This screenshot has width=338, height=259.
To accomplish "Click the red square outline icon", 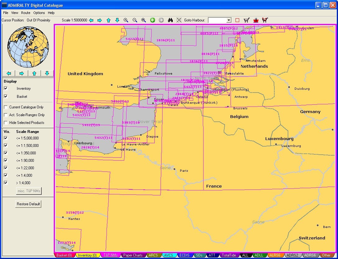I will 237,20.
